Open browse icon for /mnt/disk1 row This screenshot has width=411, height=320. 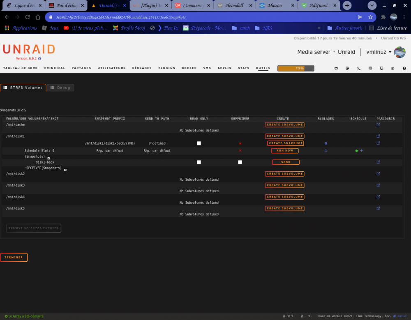378,136
